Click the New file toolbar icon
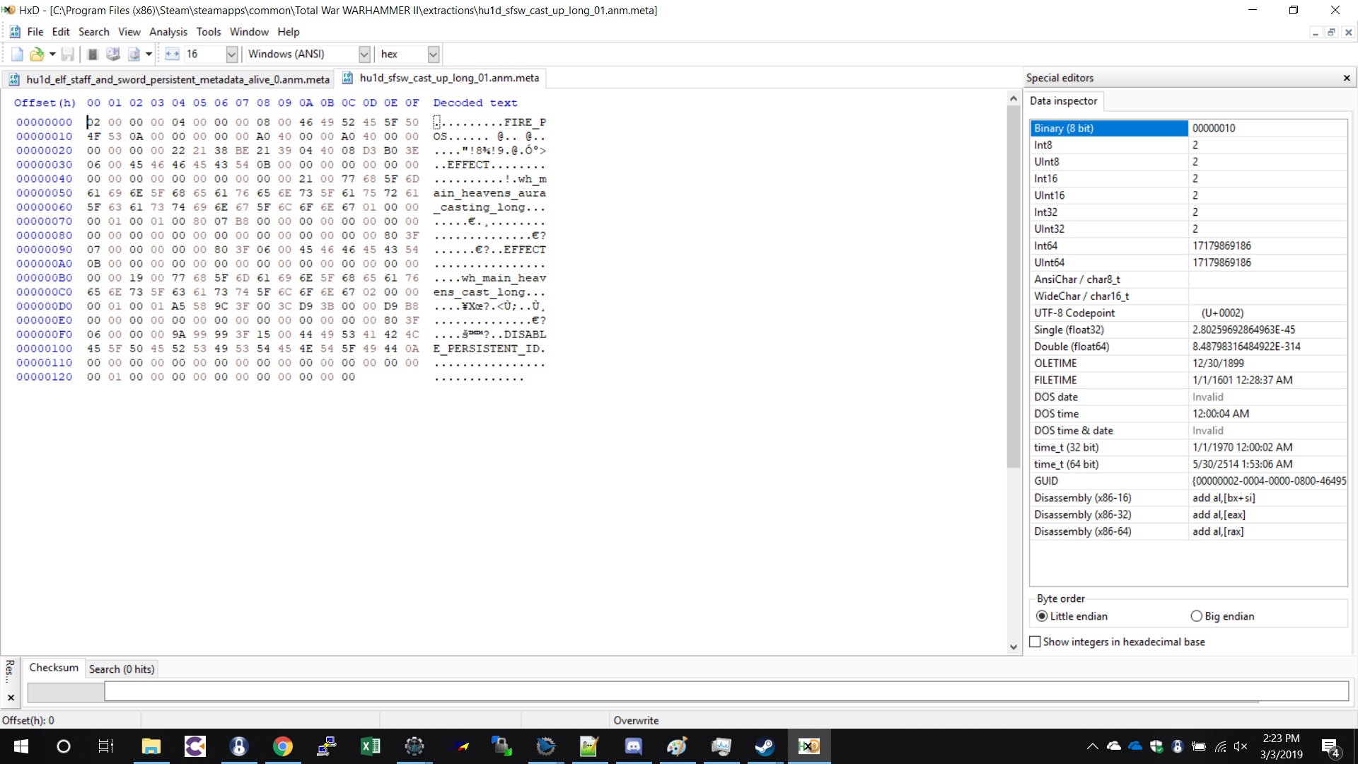 (x=17, y=54)
